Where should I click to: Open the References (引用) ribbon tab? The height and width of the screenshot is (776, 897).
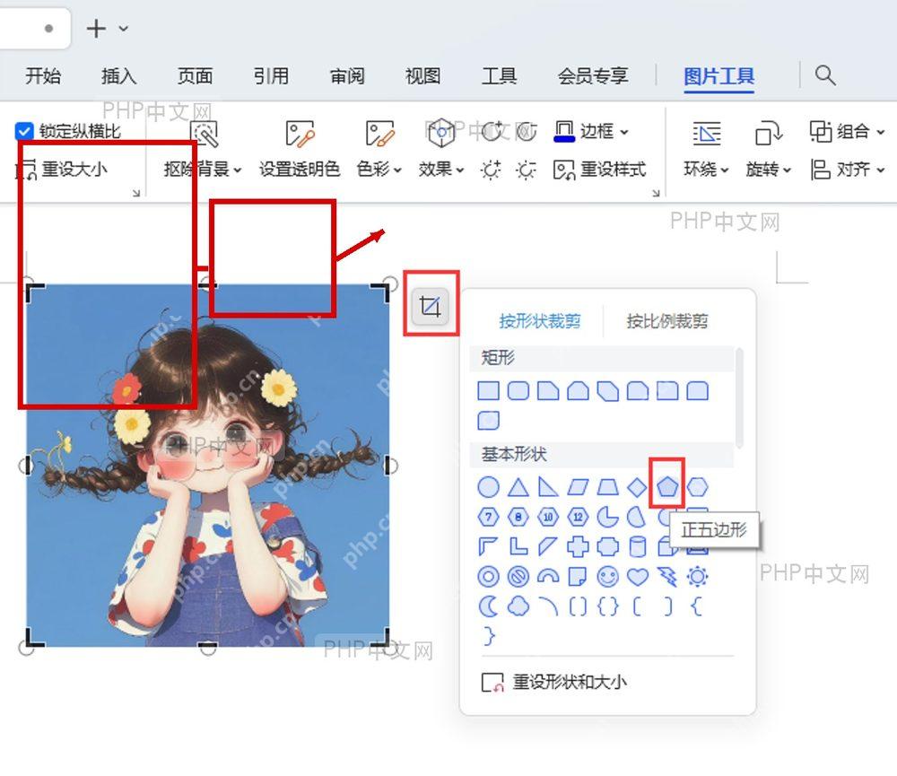(271, 75)
